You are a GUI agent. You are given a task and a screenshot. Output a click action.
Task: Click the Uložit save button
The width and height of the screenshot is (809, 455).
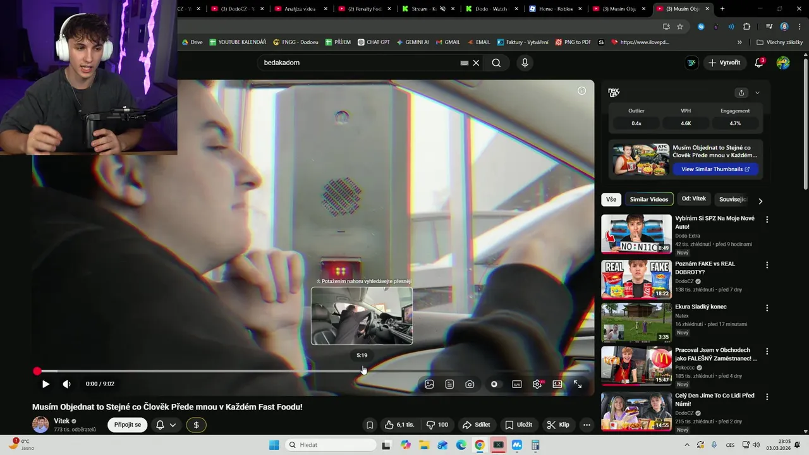pos(518,425)
